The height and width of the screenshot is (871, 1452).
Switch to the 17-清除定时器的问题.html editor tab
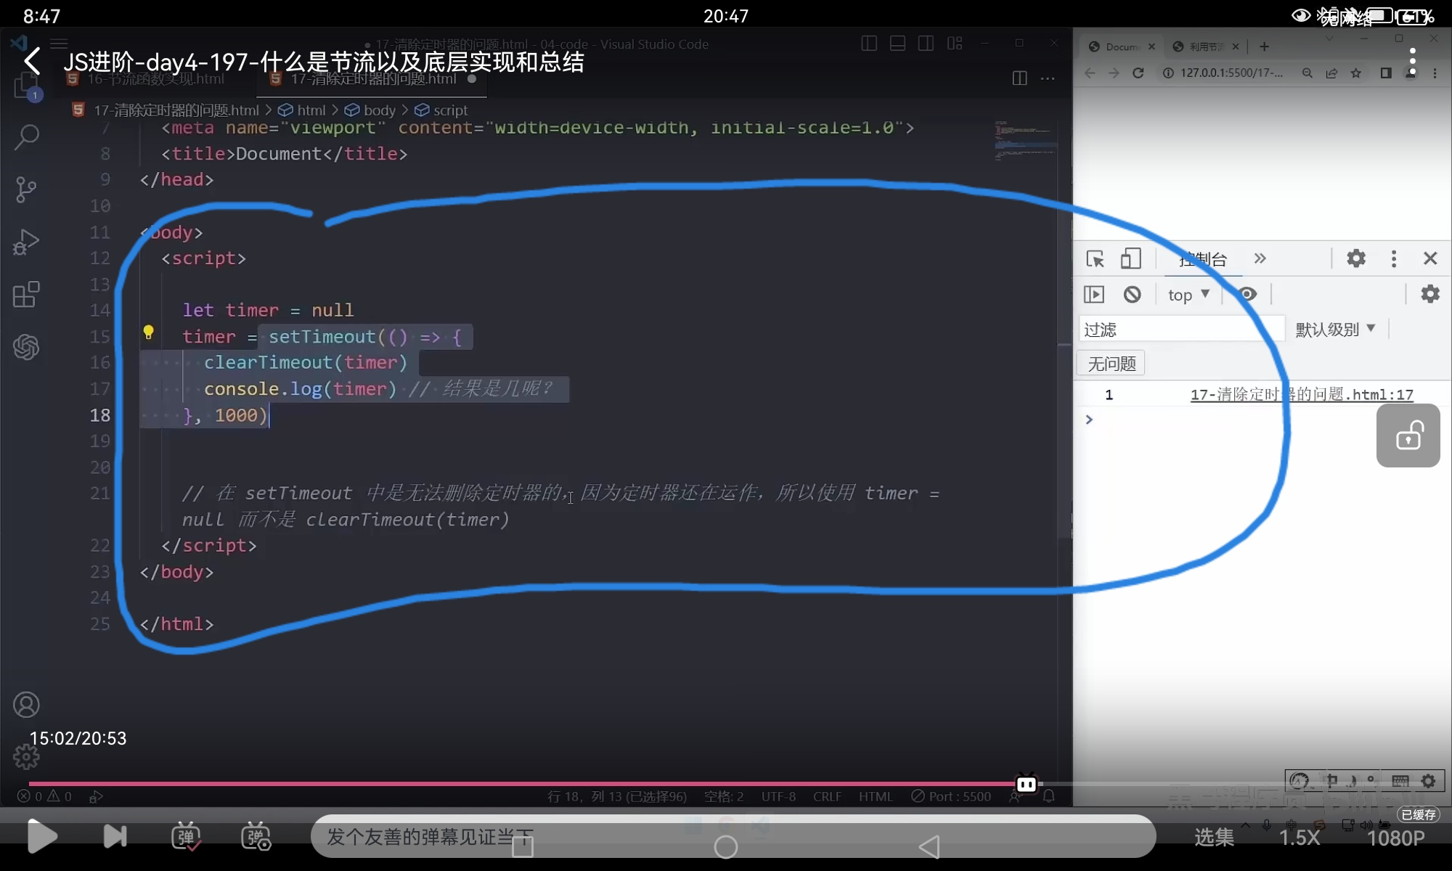[x=373, y=79]
